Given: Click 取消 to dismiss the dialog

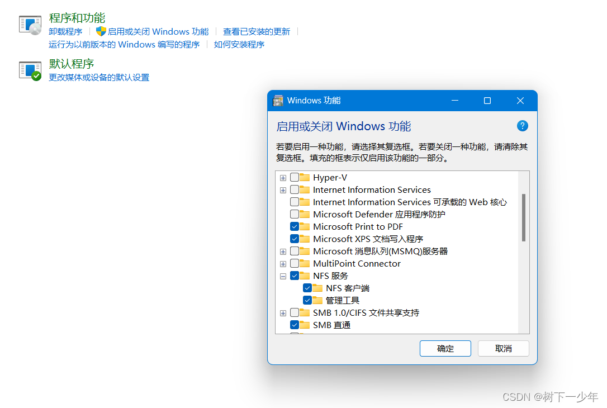Looking at the screenshot, I should [503, 348].
